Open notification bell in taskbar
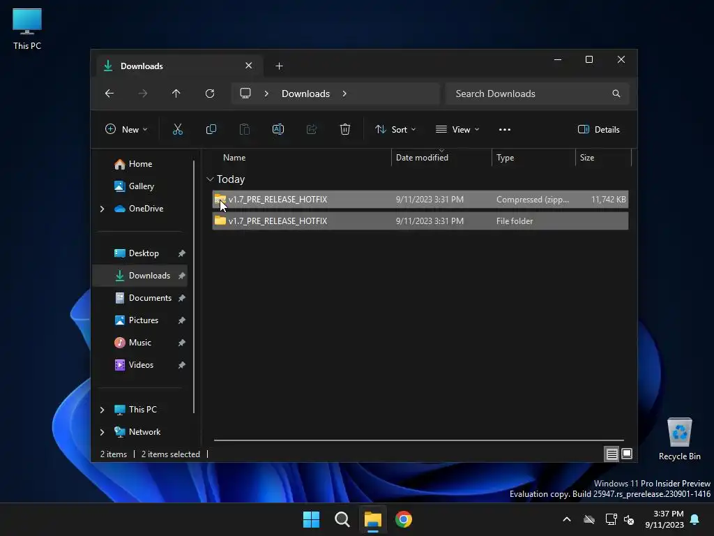 (695, 519)
